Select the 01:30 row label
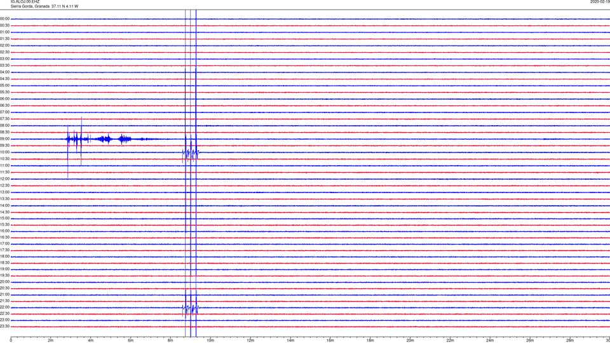610x343 pixels. click(x=4, y=39)
